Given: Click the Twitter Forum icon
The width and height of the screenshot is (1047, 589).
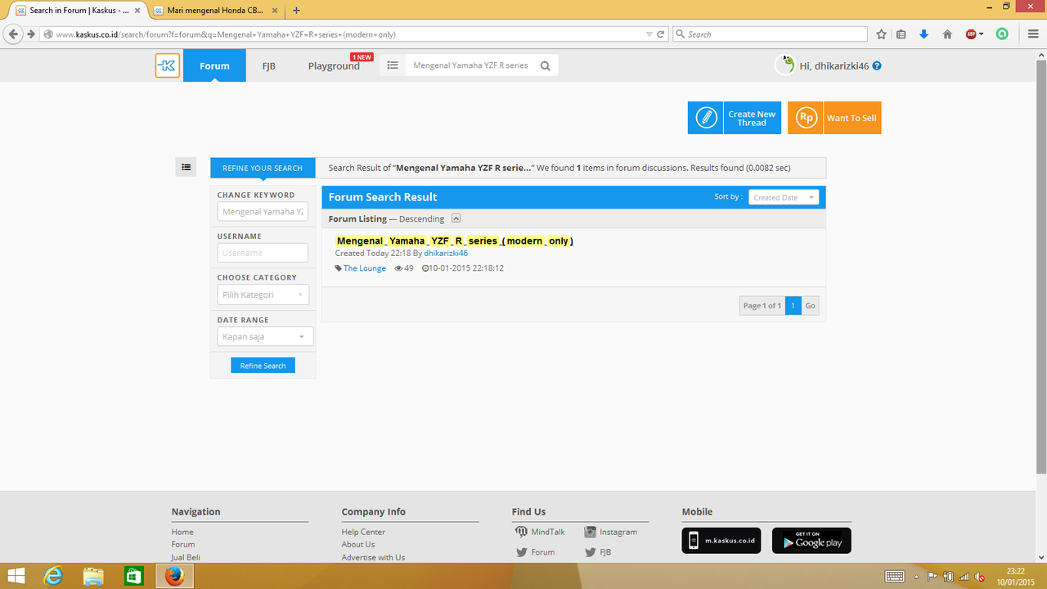Looking at the screenshot, I should (x=521, y=552).
